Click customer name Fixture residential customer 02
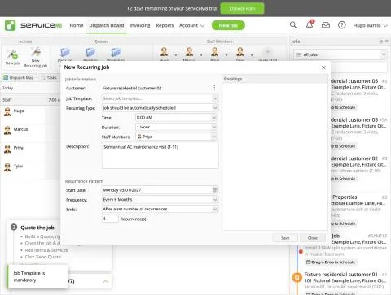The width and height of the screenshot is (391, 295). [132, 88]
